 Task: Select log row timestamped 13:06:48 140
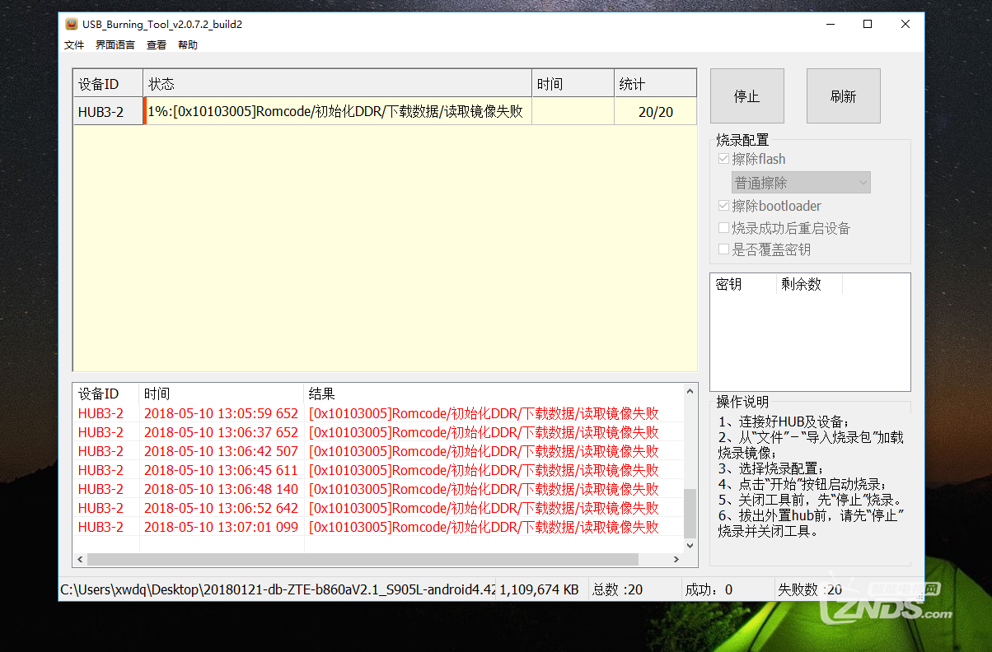pos(379,489)
